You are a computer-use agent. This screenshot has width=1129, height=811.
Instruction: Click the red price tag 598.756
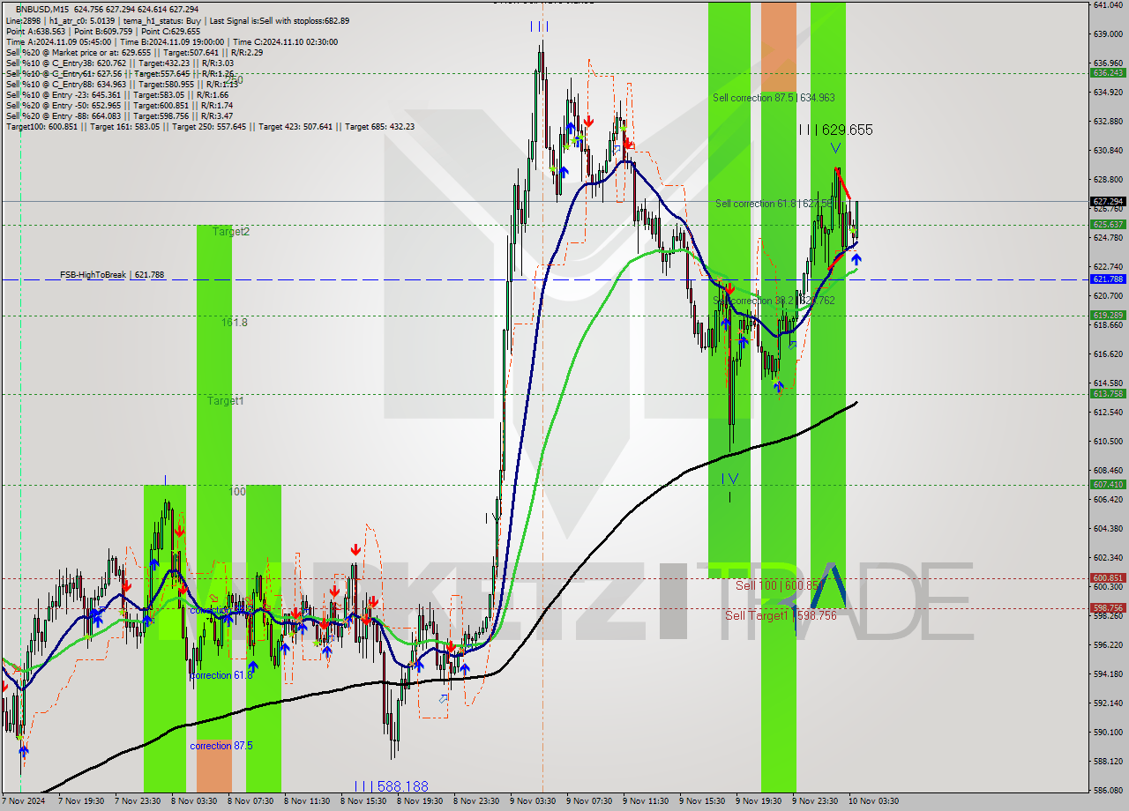click(x=1108, y=608)
